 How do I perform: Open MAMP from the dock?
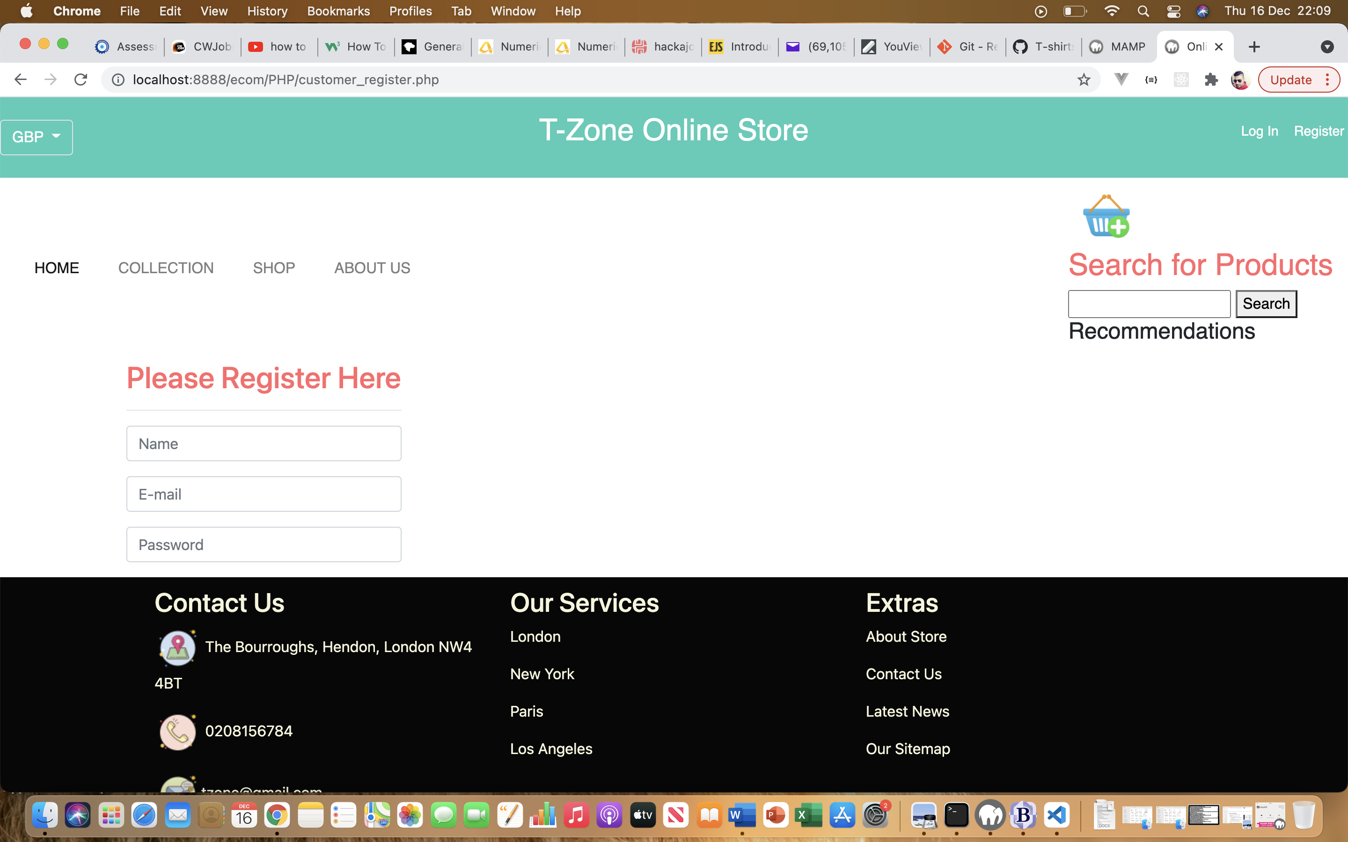tap(991, 815)
